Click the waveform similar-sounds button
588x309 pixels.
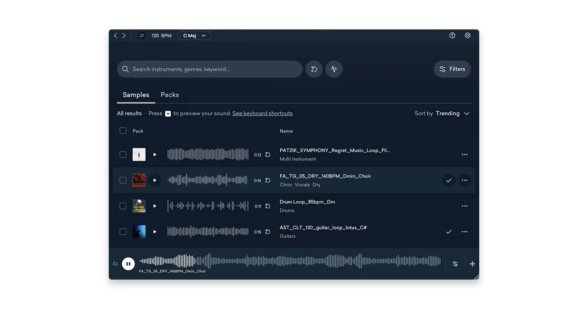[x=334, y=69]
